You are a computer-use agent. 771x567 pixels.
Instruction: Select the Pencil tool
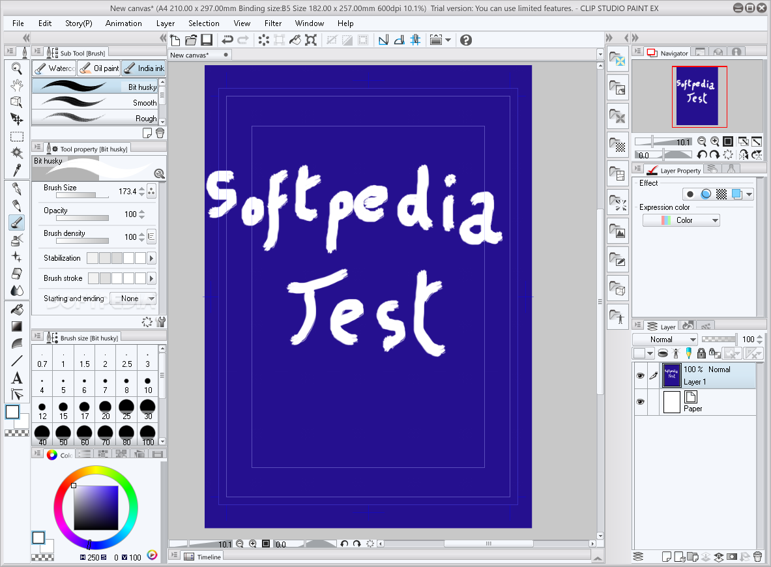pyautogui.click(x=17, y=205)
